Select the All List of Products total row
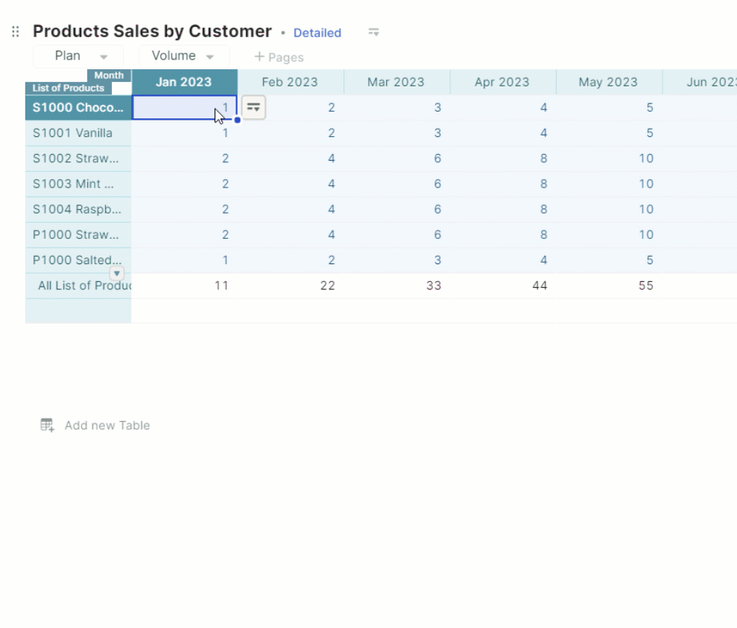This screenshot has height=628, width=737. (x=78, y=286)
